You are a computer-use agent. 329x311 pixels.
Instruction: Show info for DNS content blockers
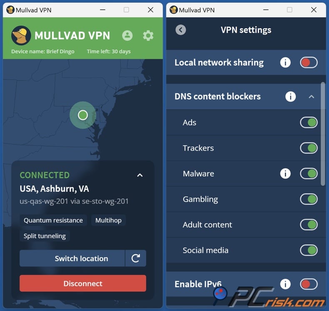point(291,97)
